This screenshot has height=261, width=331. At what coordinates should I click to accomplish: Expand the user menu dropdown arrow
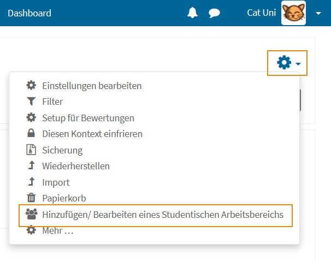(318, 13)
